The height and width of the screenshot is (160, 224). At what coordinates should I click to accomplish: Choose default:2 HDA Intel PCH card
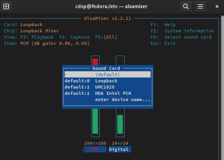pyautogui.click(x=108, y=93)
